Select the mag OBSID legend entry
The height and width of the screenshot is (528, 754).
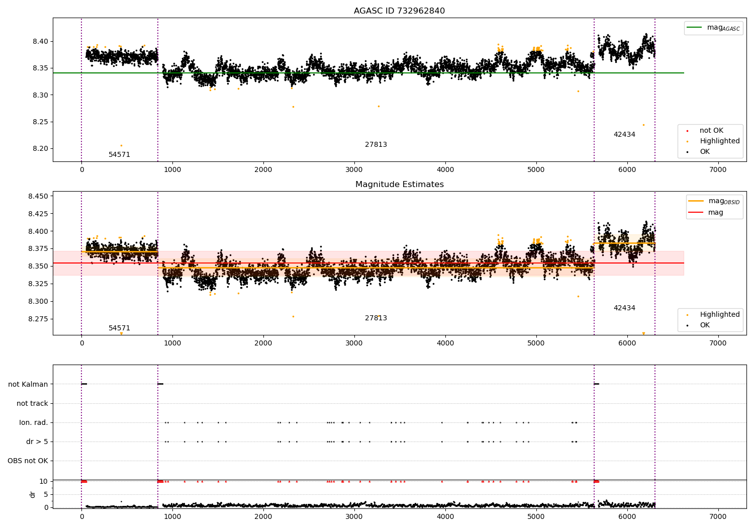coord(714,201)
